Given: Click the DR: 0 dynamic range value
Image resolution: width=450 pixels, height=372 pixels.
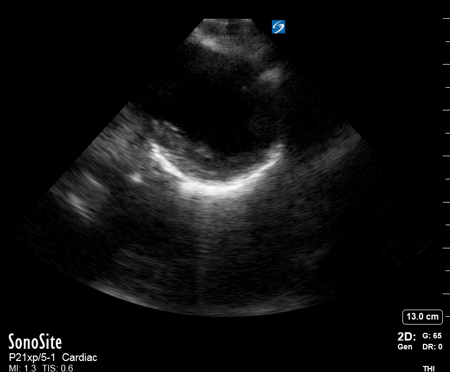Looking at the screenshot, I should coord(432,347).
